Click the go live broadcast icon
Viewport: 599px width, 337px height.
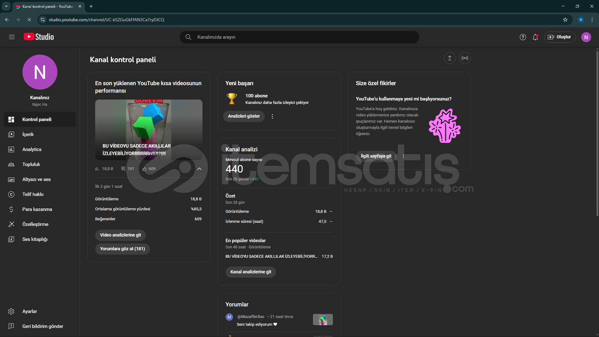point(465,58)
